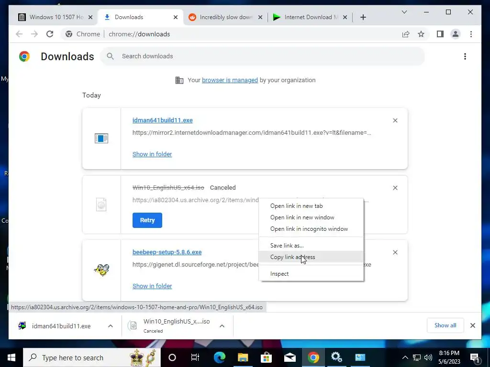Choose Open link in incognito window
Image resolution: width=490 pixels, height=367 pixels.
(311, 229)
